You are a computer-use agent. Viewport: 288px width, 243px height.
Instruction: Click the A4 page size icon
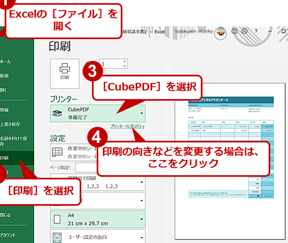click(57, 219)
